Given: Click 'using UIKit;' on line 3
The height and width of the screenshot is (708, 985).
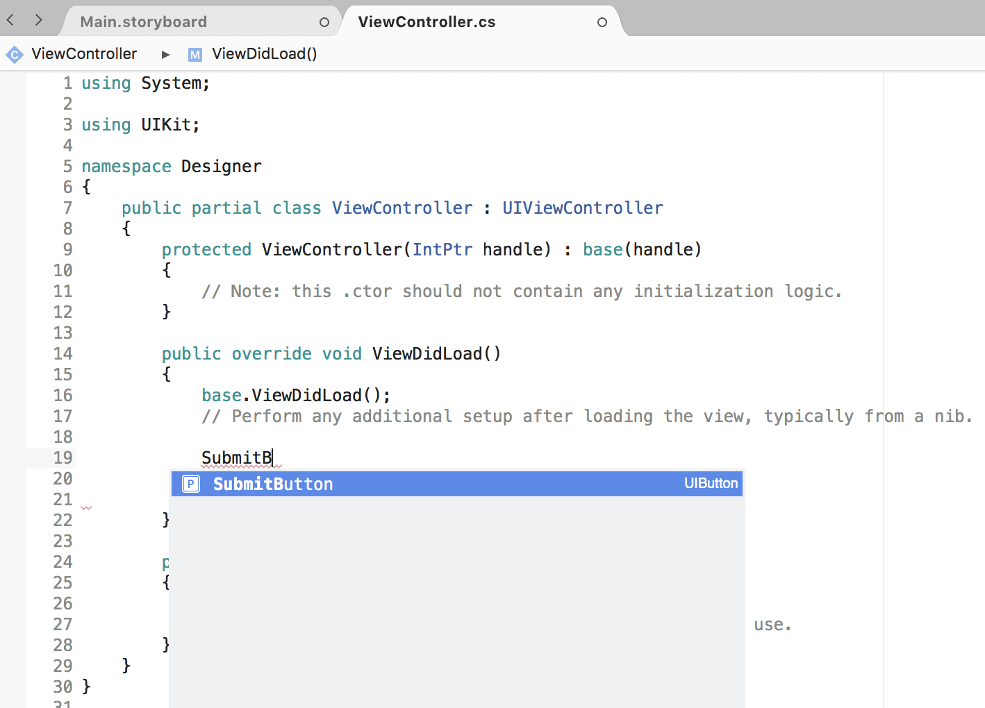Looking at the screenshot, I should [x=141, y=125].
